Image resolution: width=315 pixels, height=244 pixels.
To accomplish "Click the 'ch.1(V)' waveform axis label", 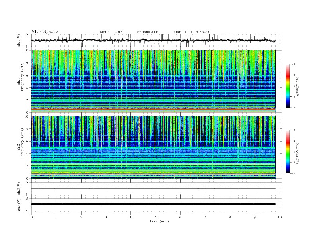I will [x=19, y=40].
